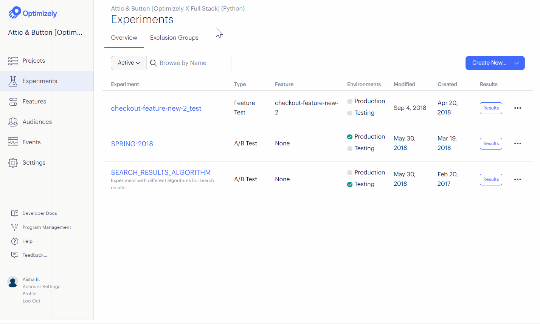
Task: Open the SPRING-2018 experiment
Action: pyautogui.click(x=132, y=144)
